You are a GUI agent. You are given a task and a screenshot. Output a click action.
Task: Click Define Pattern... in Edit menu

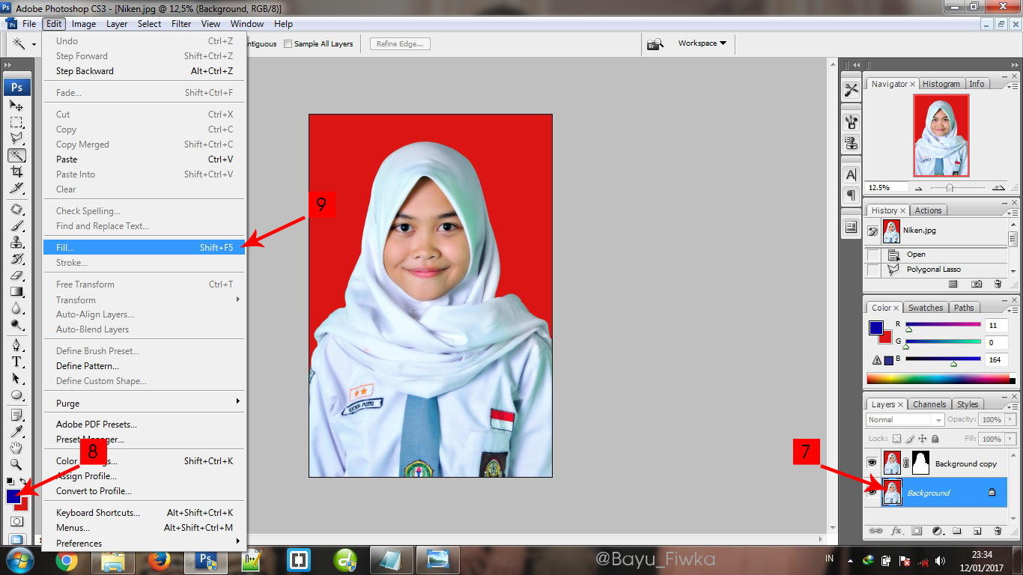(88, 366)
